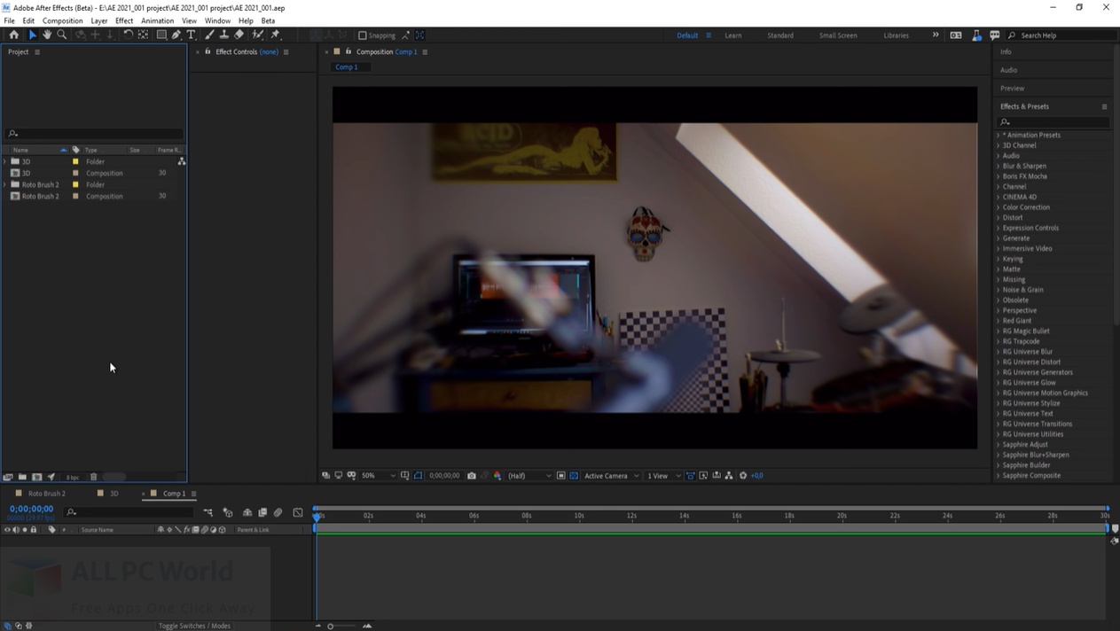
Task: Click the Home icon in the toolbar
Action: (14, 35)
